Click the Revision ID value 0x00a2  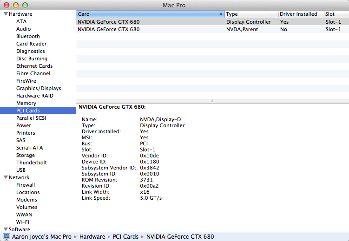point(149,186)
